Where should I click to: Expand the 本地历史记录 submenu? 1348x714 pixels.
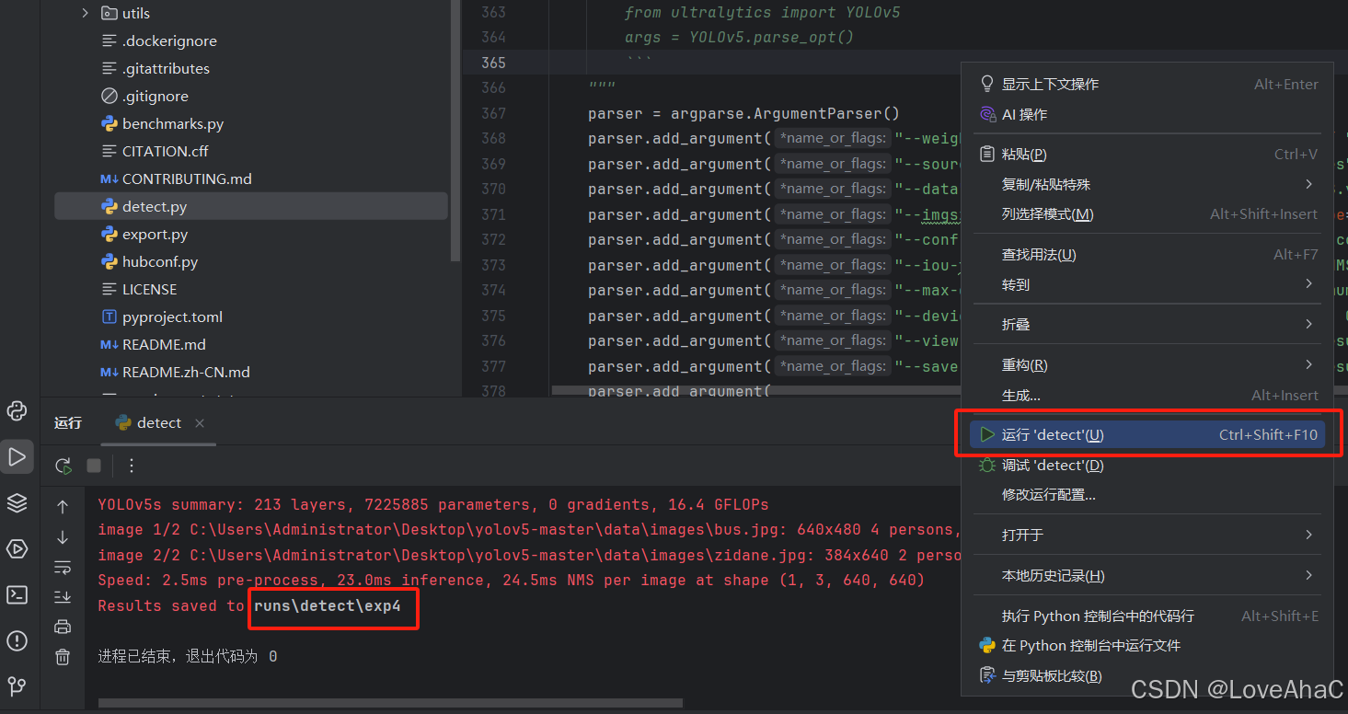coord(1147,575)
